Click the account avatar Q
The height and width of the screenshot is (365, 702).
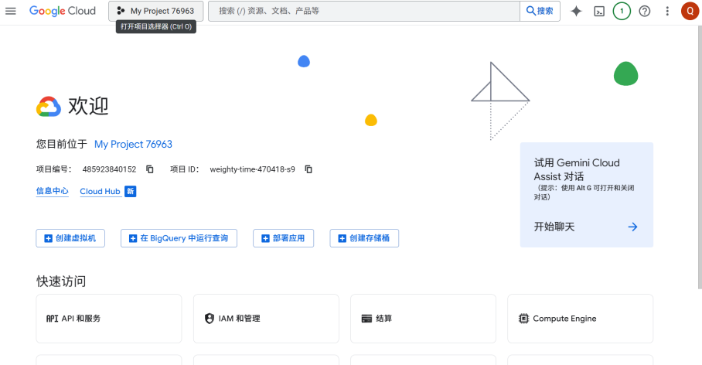pyautogui.click(x=689, y=11)
